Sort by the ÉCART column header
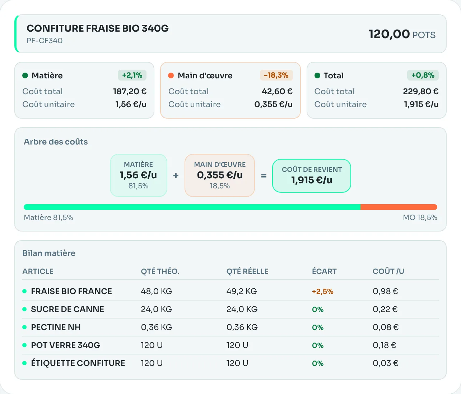Screen dimensions: 461x394 coord(324,271)
